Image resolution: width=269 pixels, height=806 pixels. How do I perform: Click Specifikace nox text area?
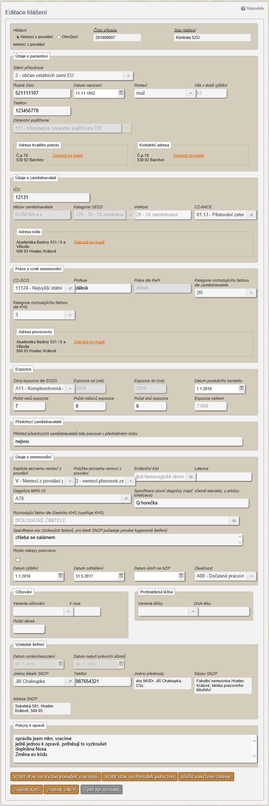pyautogui.click(x=128, y=540)
